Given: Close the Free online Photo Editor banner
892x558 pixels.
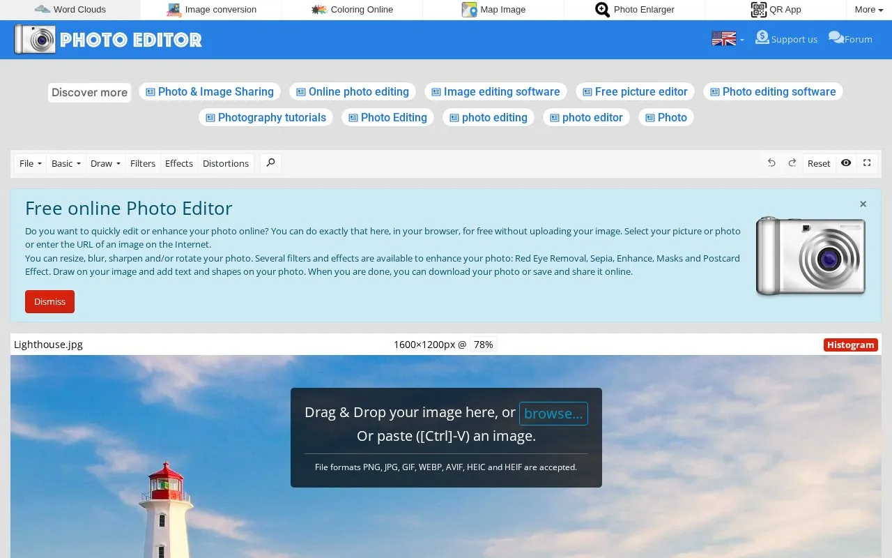Looking at the screenshot, I should coord(863,204).
